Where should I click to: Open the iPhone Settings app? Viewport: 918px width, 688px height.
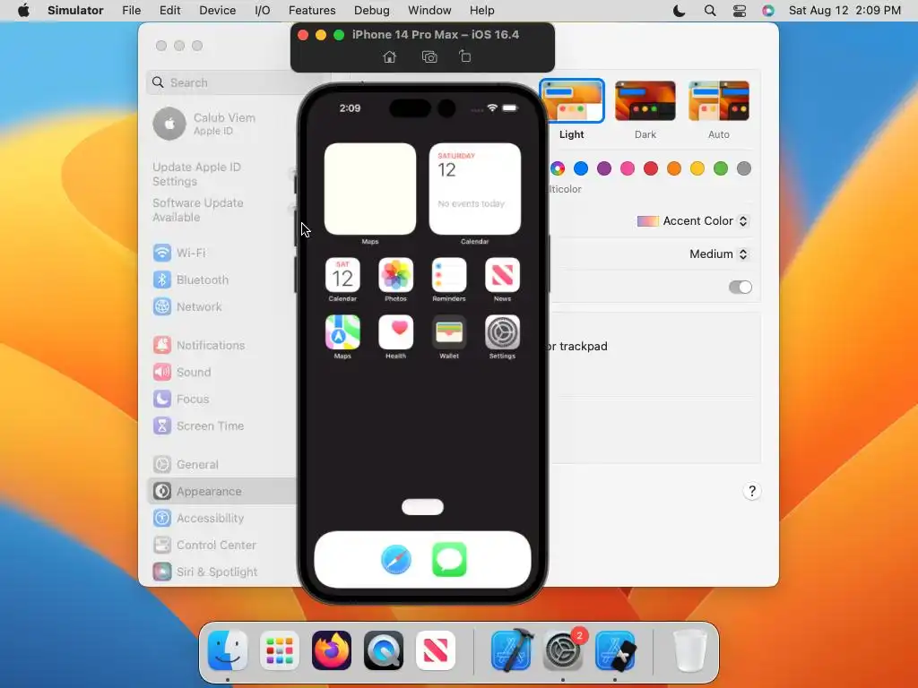point(502,331)
